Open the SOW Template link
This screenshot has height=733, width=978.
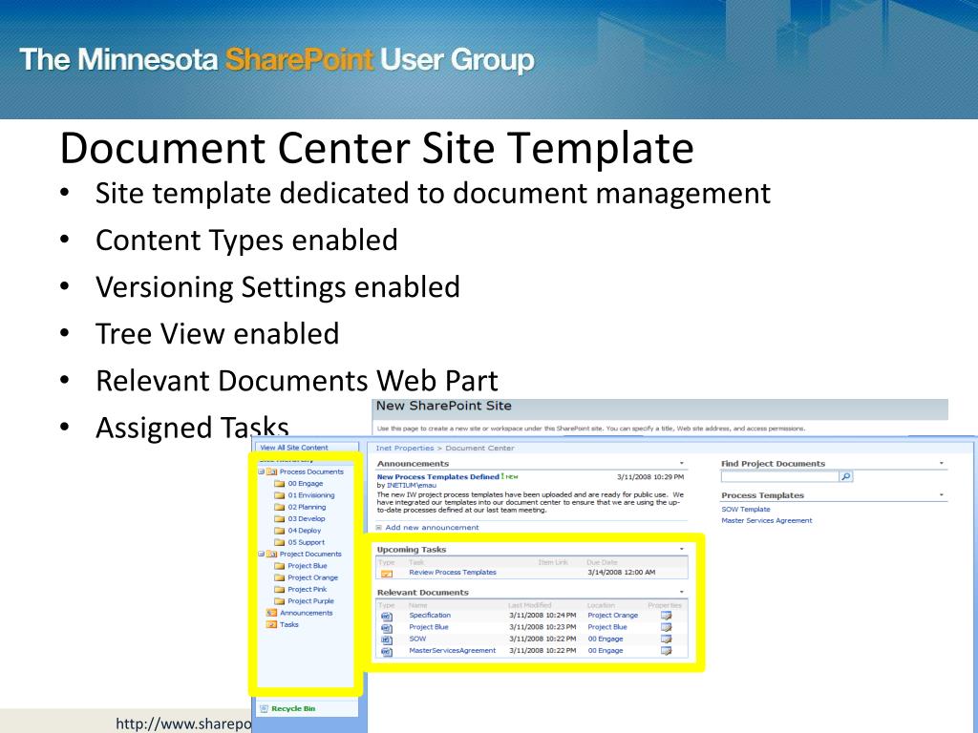point(745,510)
